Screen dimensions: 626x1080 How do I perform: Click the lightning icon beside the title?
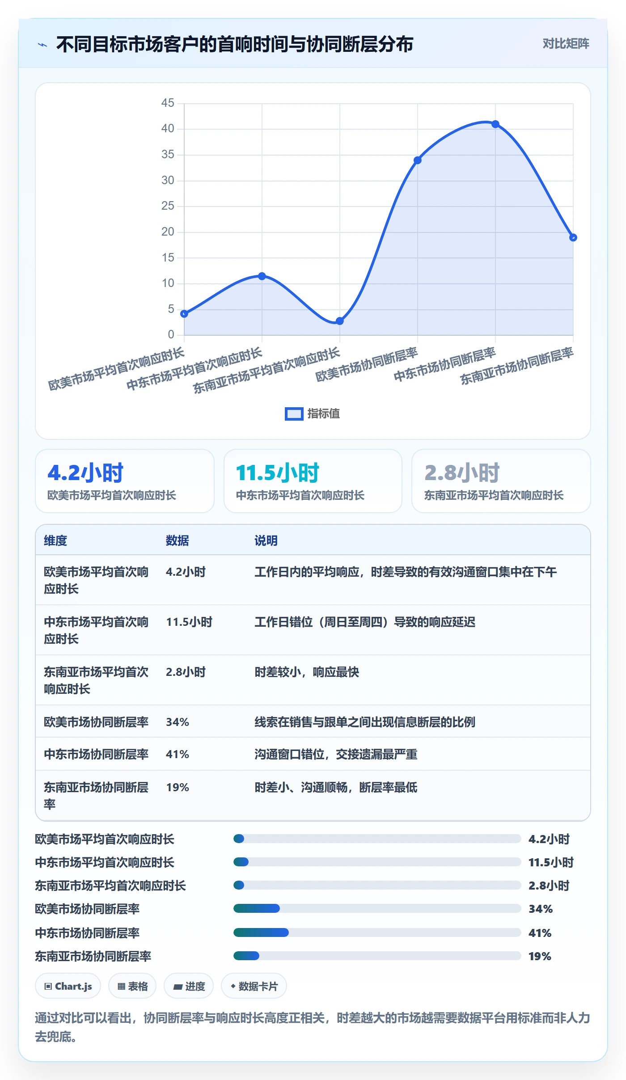(x=42, y=45)
